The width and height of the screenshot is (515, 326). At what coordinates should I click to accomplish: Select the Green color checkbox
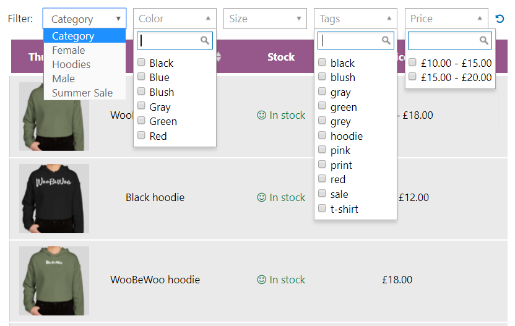[x=141, y=120]
